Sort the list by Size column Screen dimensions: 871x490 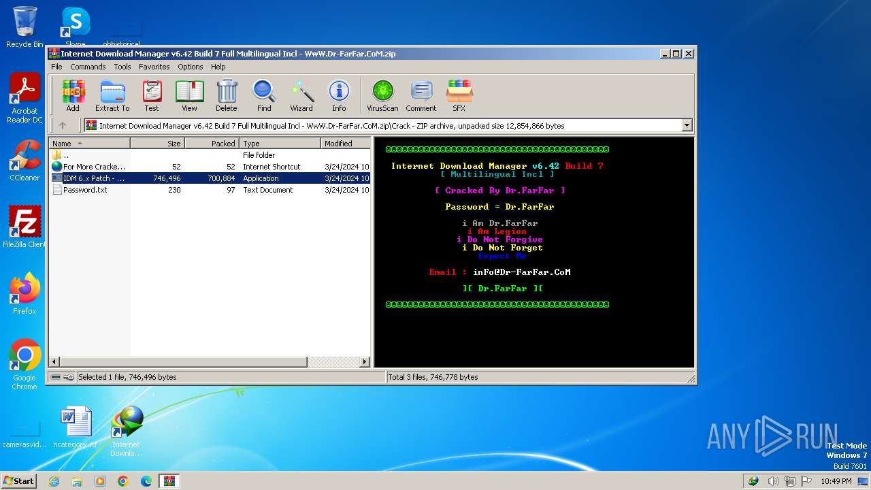coord(157,144)
